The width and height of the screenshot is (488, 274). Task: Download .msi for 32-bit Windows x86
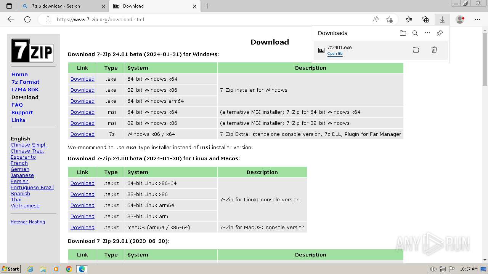(82, 123)
